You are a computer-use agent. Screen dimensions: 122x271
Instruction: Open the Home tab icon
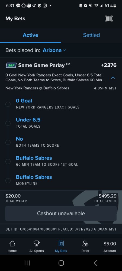(12, 244)
